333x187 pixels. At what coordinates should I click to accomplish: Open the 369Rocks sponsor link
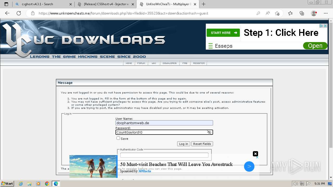(x=145, y=171)
